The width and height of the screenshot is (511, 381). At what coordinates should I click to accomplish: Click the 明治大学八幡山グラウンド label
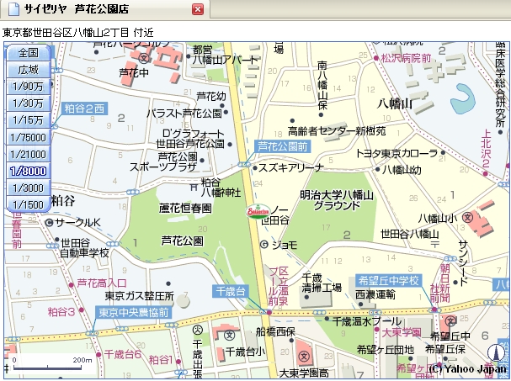pyautogui.click(x=337, y=200)
